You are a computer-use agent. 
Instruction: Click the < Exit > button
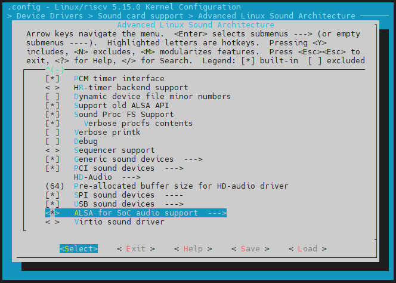click(x=136, y=249)
